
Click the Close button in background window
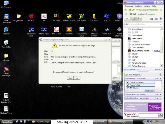click(x=115, y=78)
